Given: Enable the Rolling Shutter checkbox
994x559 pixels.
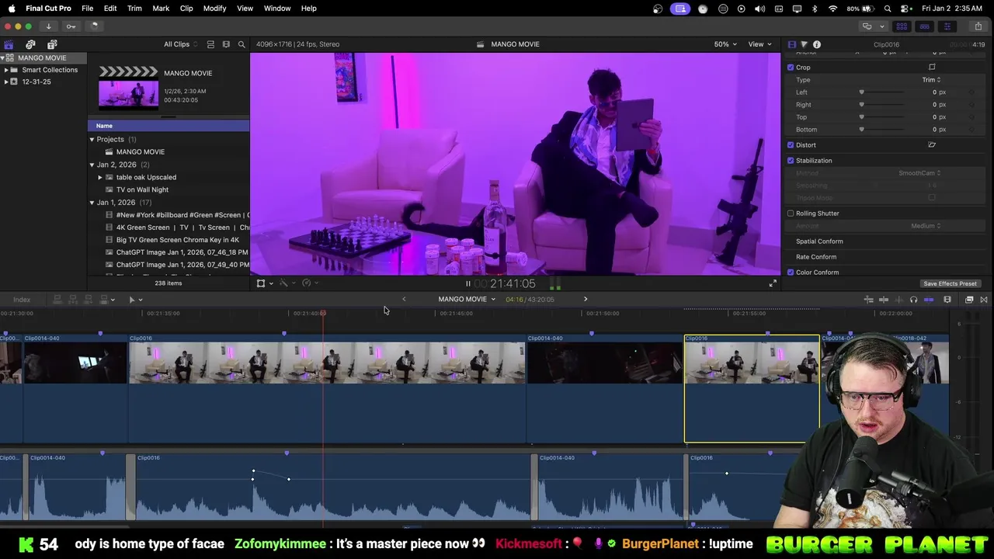Looking at the screenshot, I should 791,214.
